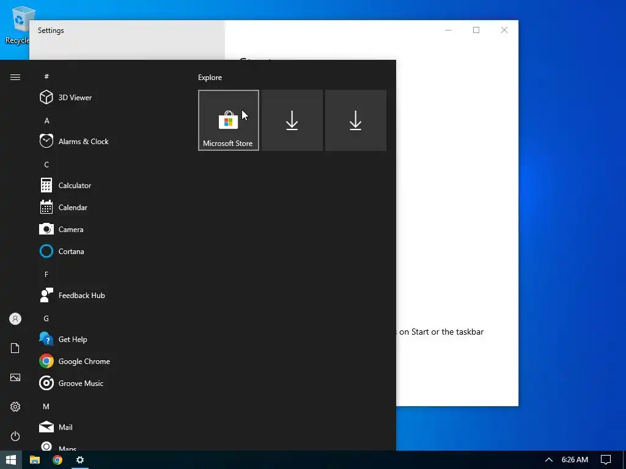The height and width of the screenshot is (469, 626).
Task: Click the Power button in Start sidebar
Action: pyautogui.click(x=15, y=436)
